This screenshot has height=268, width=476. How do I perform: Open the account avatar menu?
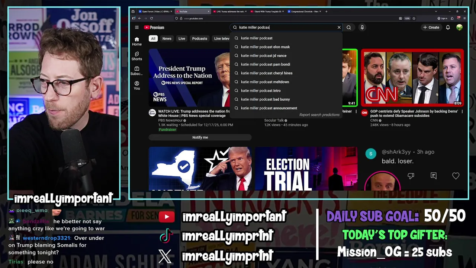pyautogui.click(x=460, y=27)
